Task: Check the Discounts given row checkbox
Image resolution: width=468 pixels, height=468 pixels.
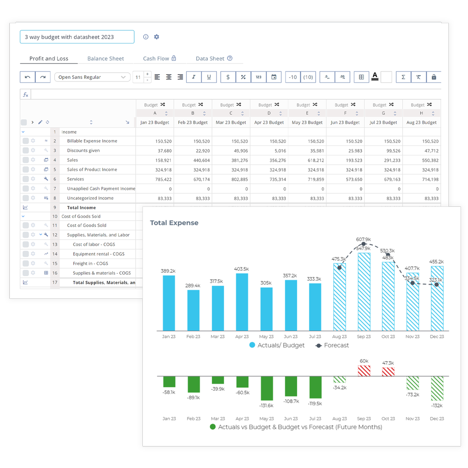Action: pos(25,150)
